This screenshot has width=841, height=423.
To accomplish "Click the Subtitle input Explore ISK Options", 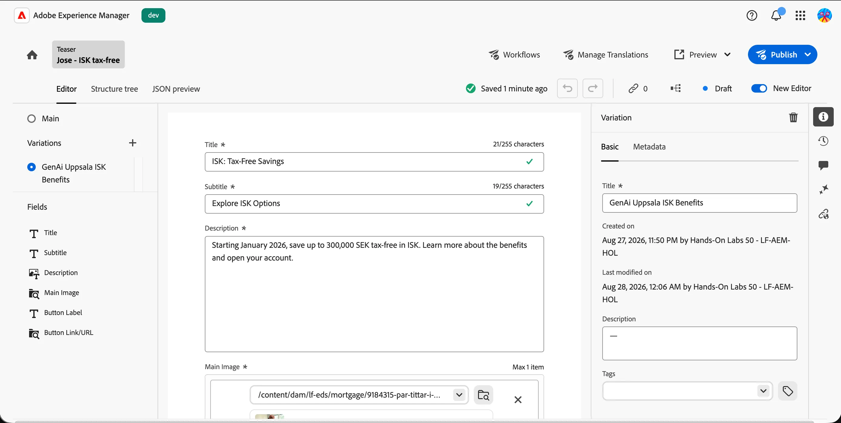I will 374,204.
